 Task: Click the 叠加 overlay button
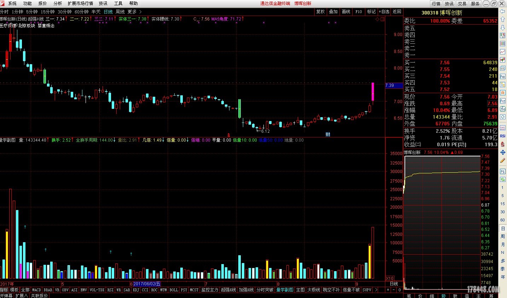coord(333,12)
